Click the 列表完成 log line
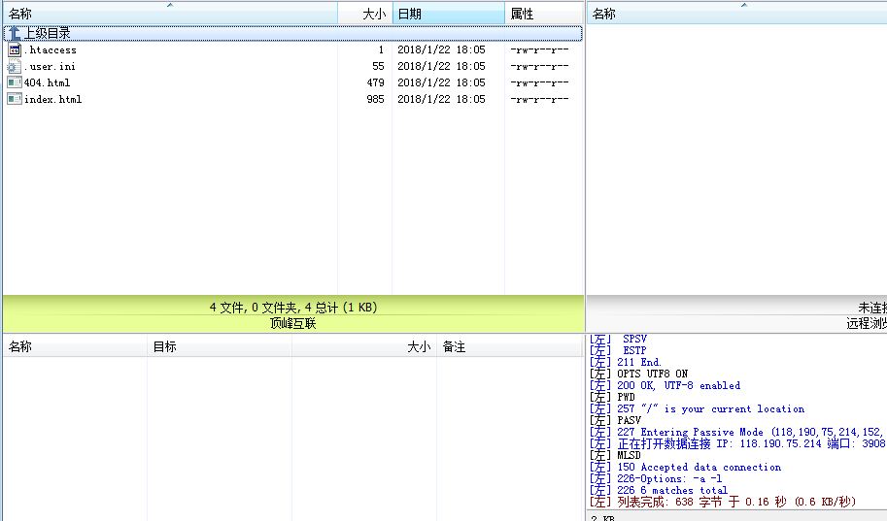 pyautogui.click(x=729, y=502)
